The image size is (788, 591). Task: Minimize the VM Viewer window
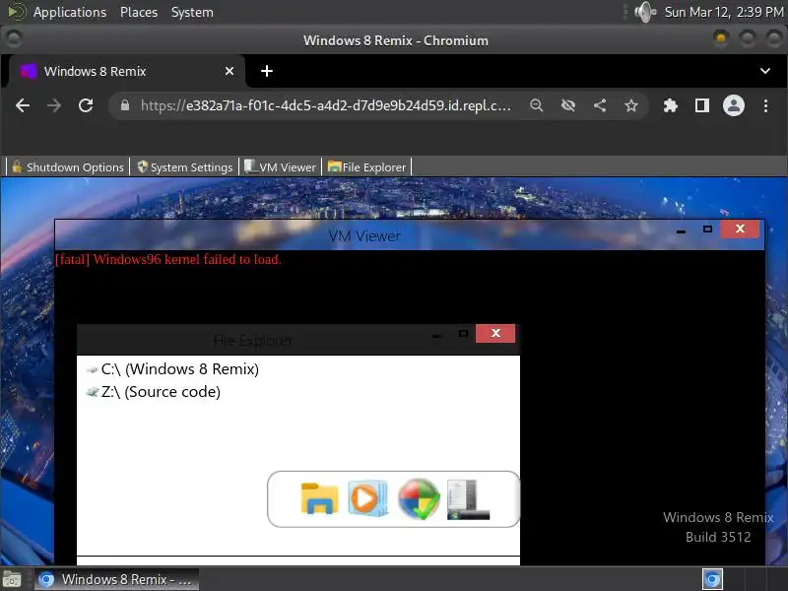pos(681,231)
